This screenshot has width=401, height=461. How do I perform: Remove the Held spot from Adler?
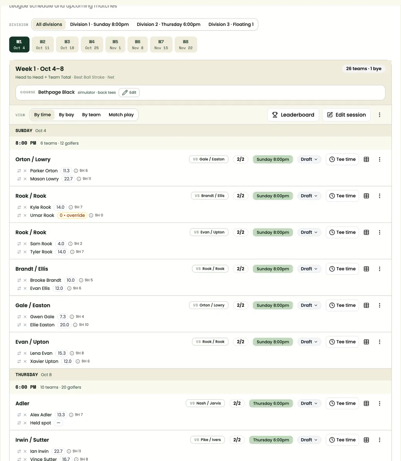25,423
